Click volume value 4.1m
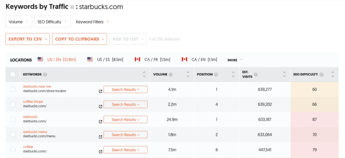The height and width of the screenshot is (158, 345). [172, 89]
